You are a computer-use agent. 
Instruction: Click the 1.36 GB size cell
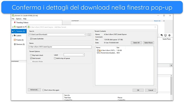coord(119,50)
